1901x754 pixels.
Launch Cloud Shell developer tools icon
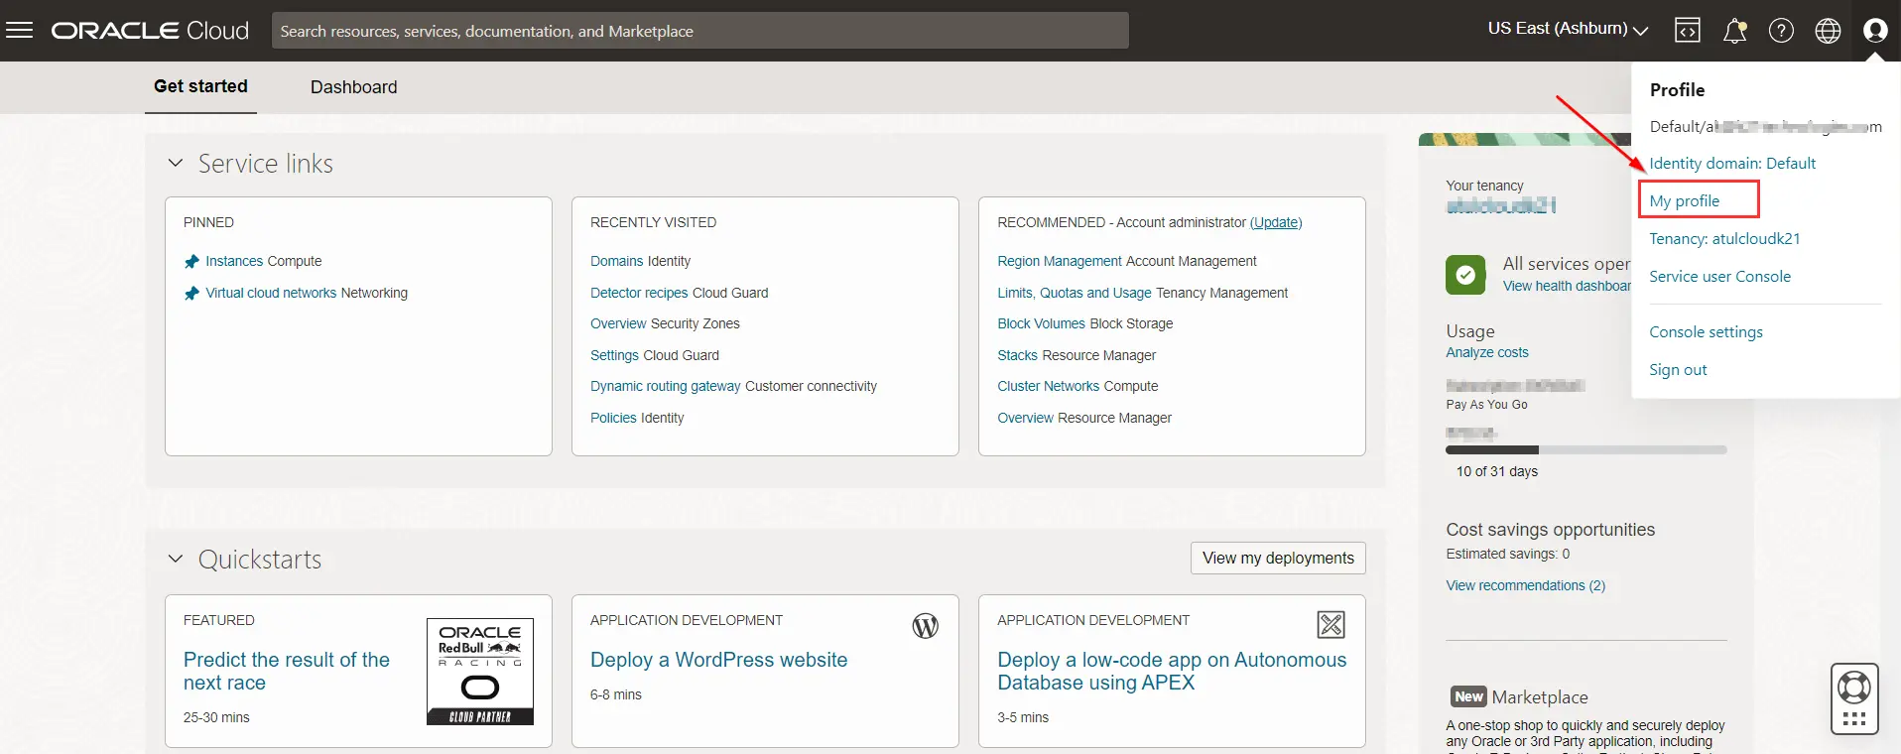(x=1687, y=31)
